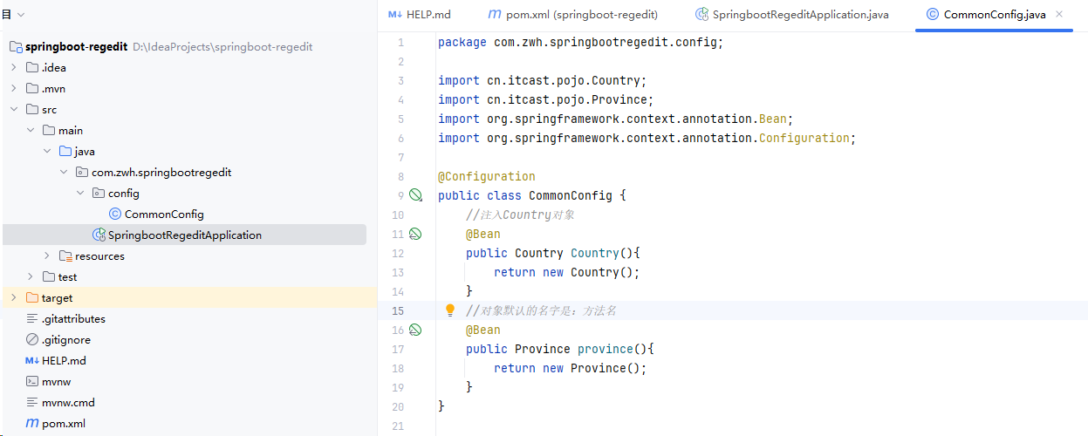Screen dimensions: 1088x436
Task: Expand the .idea folder
Action: pyautogui.click(x=14, y=67)
